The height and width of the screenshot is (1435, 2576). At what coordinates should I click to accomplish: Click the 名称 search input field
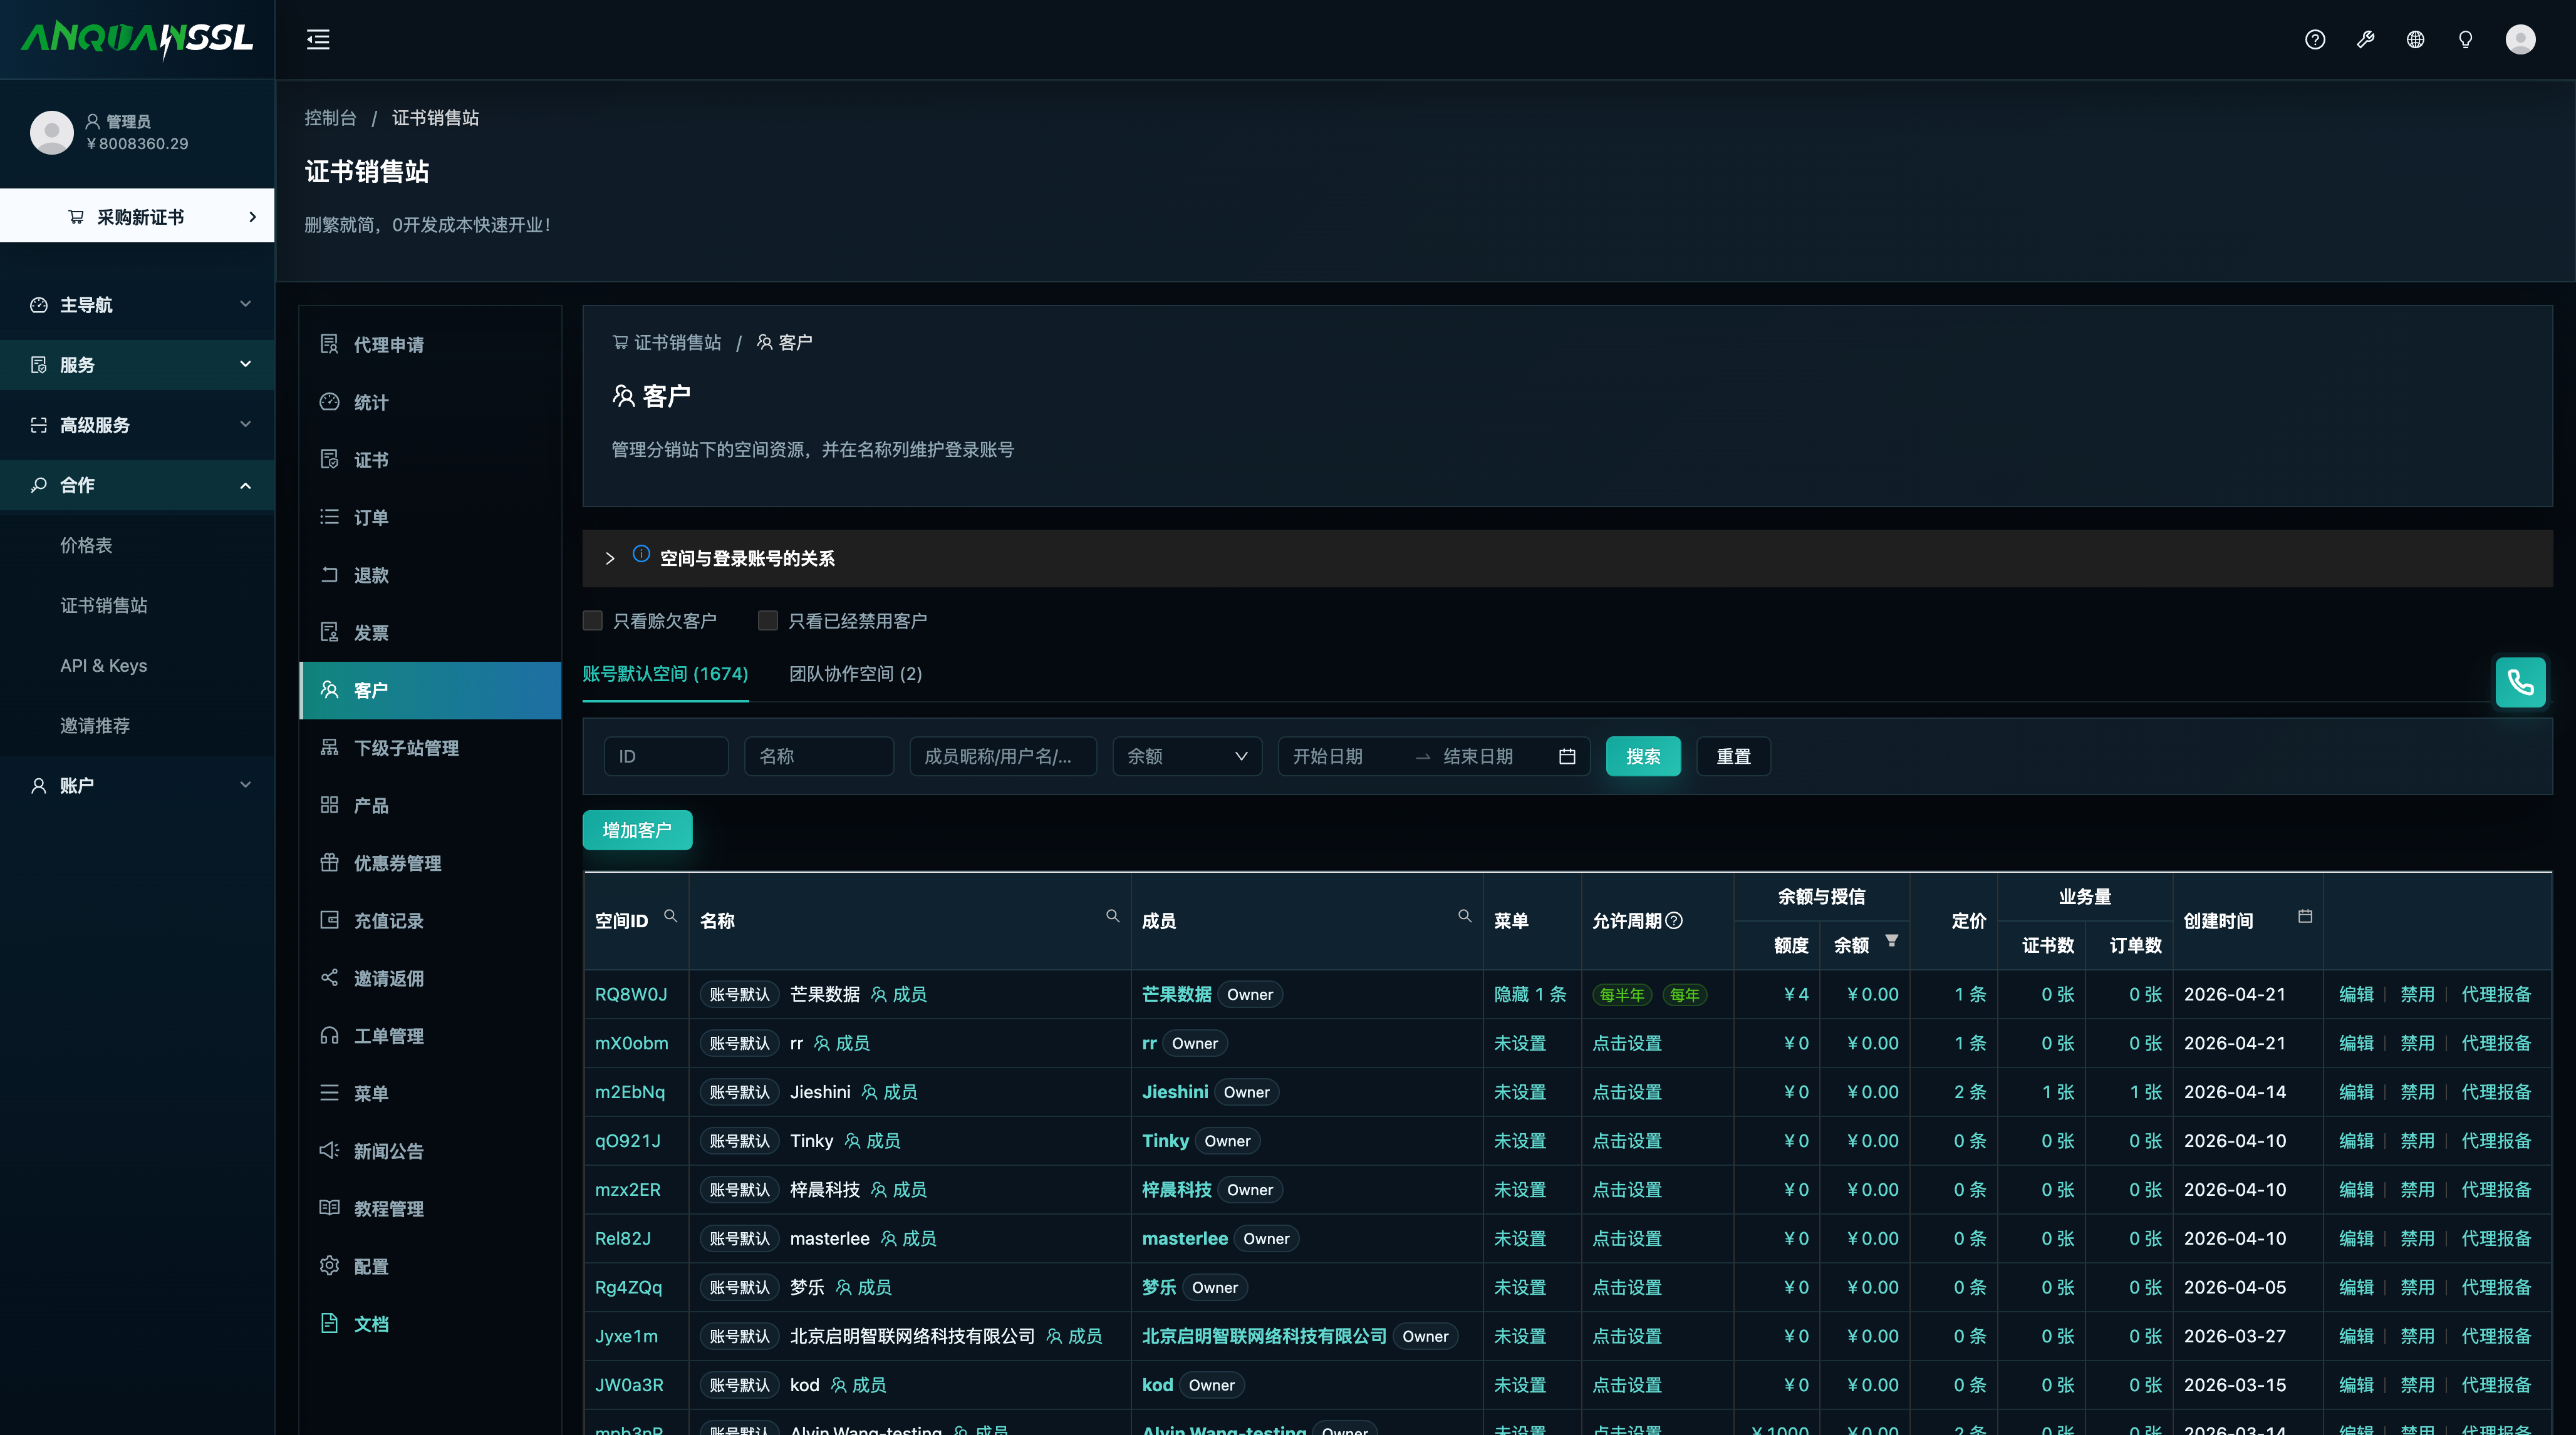pyautogui.click(x=819, y=756)
